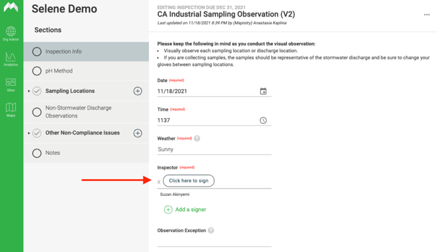Click the Weather field showing Sunny

(x=214, y=149)
